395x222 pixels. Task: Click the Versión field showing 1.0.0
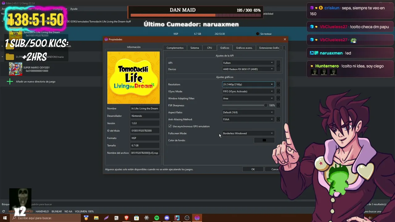click(145, 123)
